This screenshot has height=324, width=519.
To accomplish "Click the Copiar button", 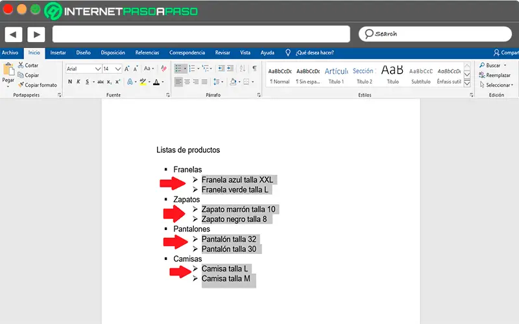I will coord(28,75).
